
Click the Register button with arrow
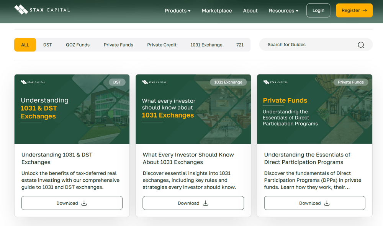pos(354,11)
